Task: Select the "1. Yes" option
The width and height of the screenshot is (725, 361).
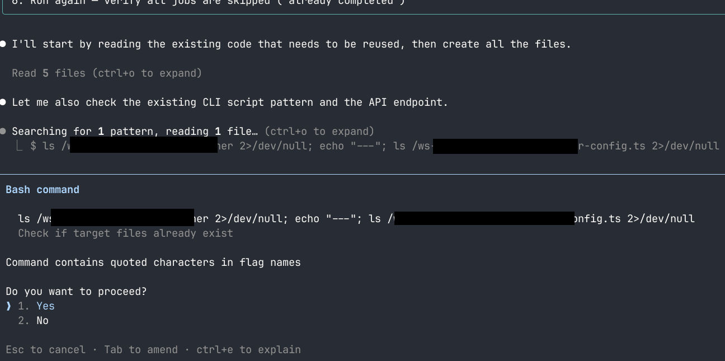Action: [36, 306]
